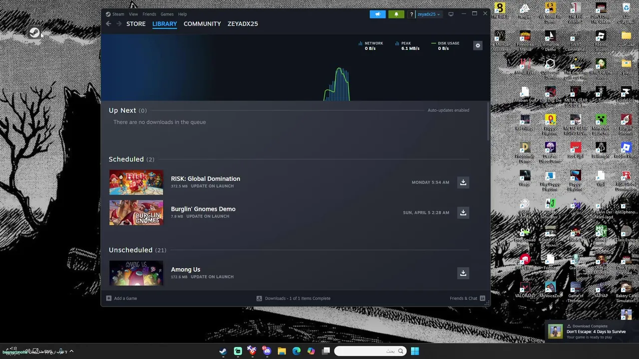Open Downloads status at bottom center

(293, 298)
